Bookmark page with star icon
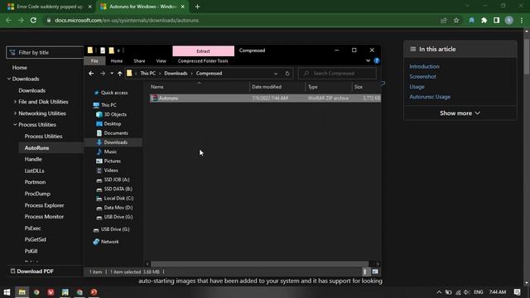530x298 pixels. coord(456,20)
